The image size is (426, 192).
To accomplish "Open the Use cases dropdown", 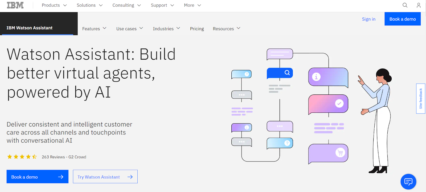I will pos(130,29).
